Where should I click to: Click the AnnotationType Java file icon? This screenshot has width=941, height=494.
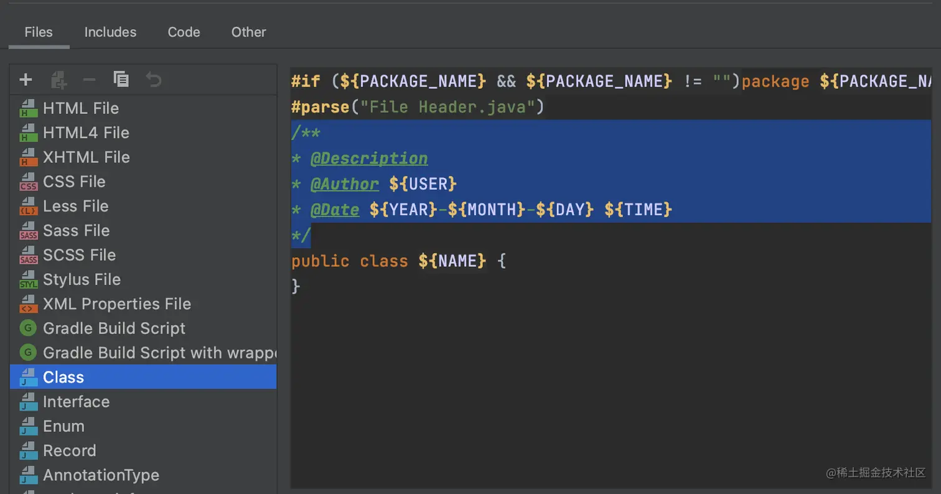28,475
